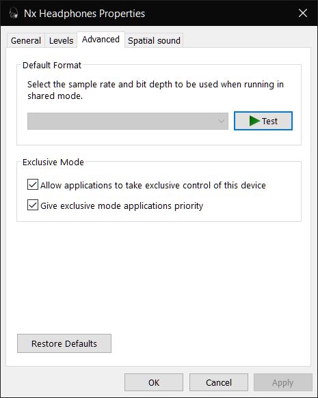
Task: Cancel the properties dialog
Action: click(x=219, y=382)
